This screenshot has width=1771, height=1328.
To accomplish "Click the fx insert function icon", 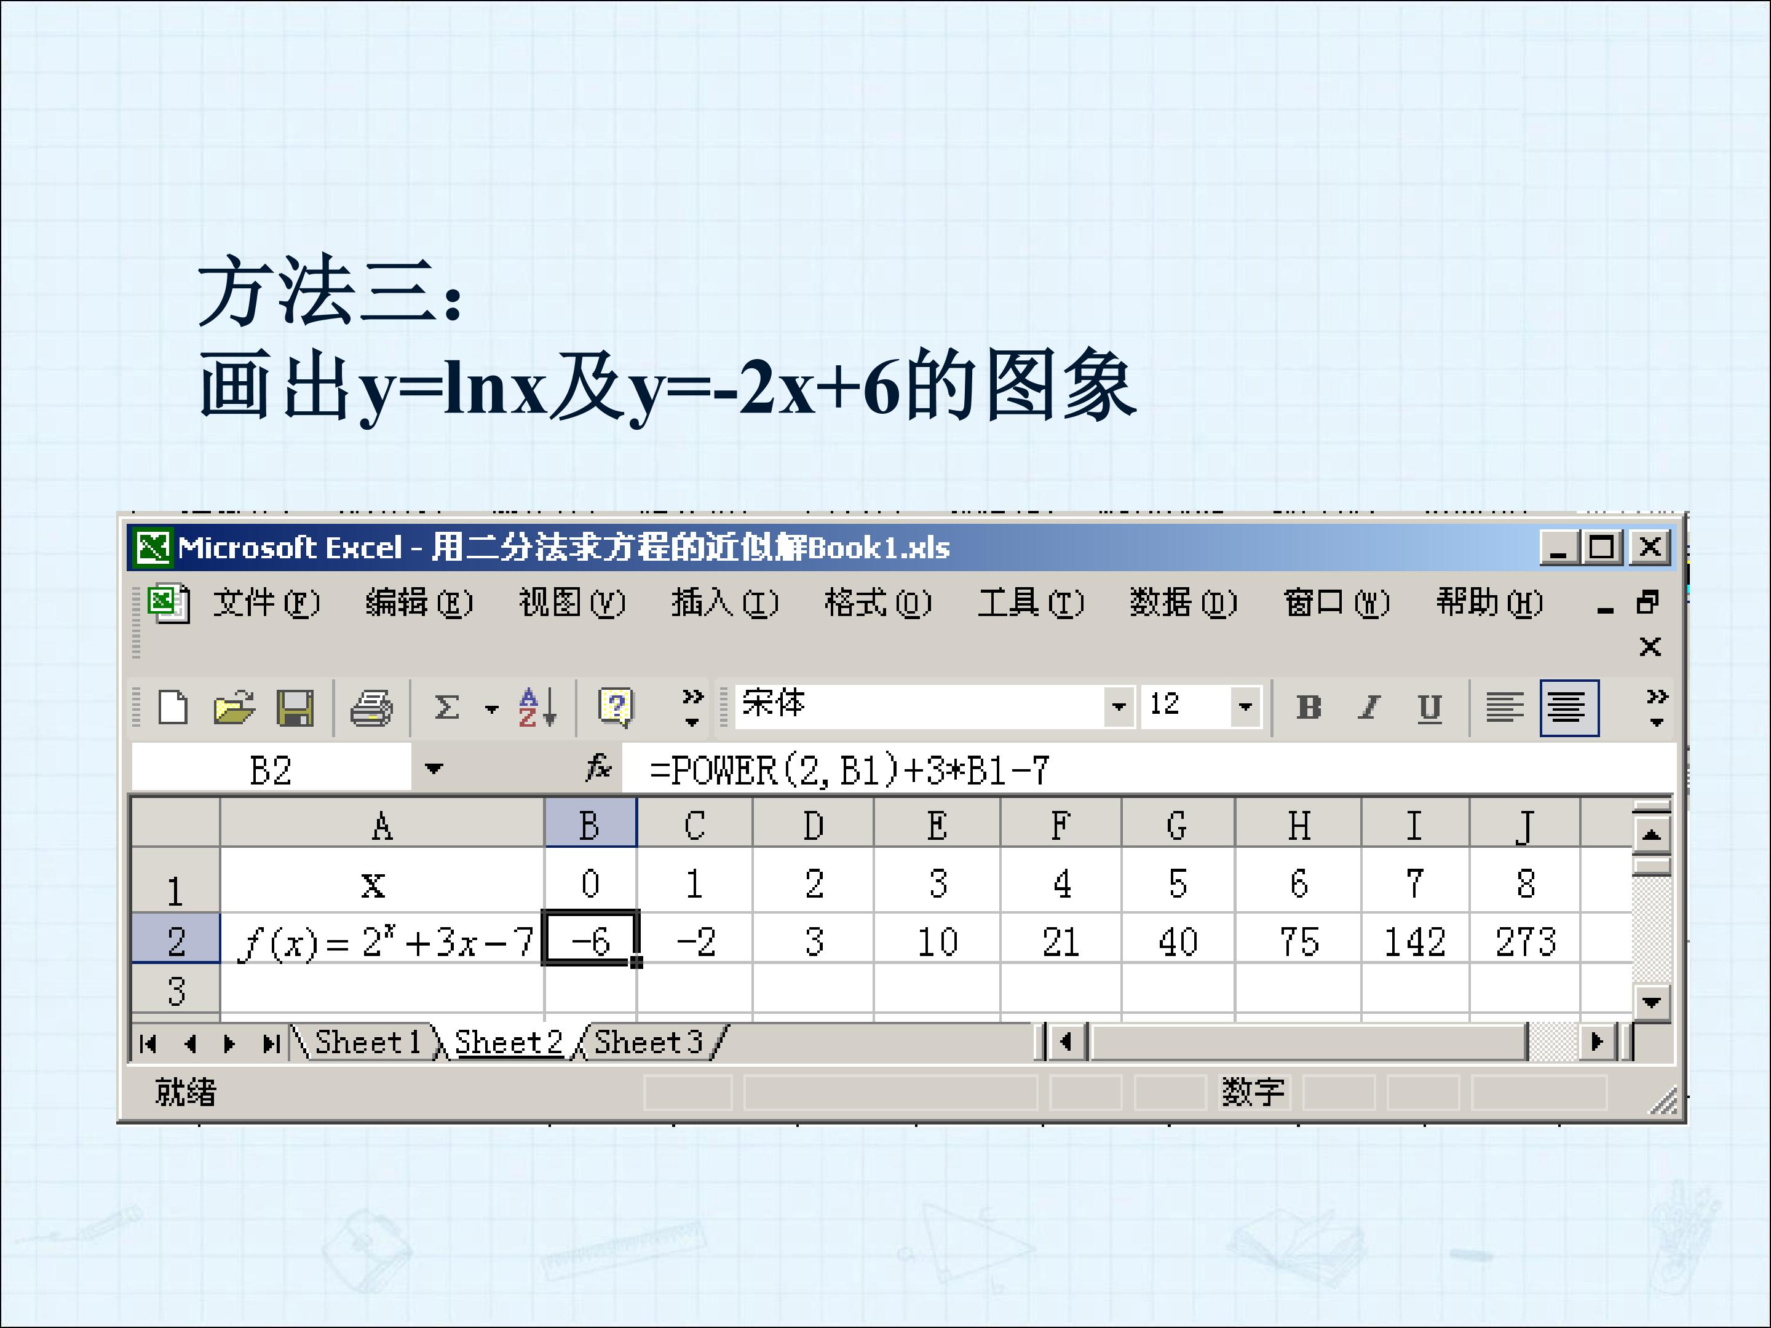I will pyautogui.click(x=598, y=768).
